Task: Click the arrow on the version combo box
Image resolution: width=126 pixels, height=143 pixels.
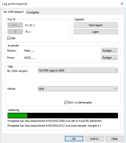Action: pos(116,70)
